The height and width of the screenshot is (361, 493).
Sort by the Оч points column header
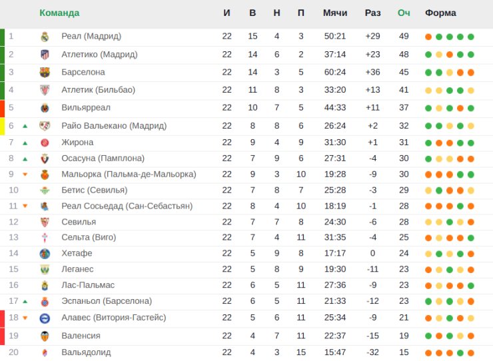click(404, 13)
